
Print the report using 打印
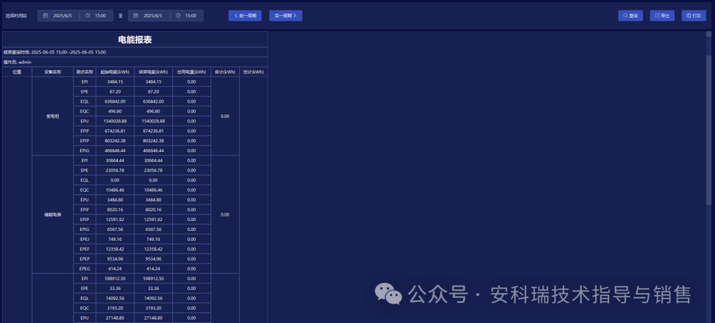(x=694, y=15)
